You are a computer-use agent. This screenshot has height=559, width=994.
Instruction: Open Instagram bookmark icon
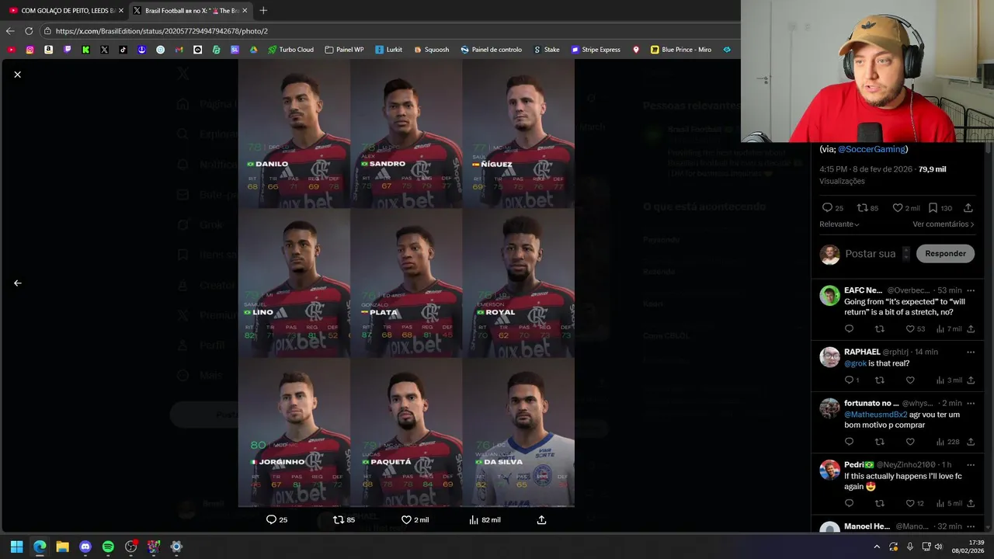tap(30, 49)
